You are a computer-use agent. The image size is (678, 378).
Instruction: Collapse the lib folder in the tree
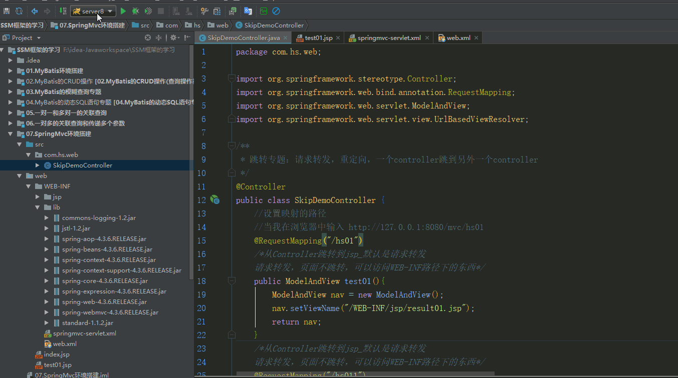click(38, 207)
